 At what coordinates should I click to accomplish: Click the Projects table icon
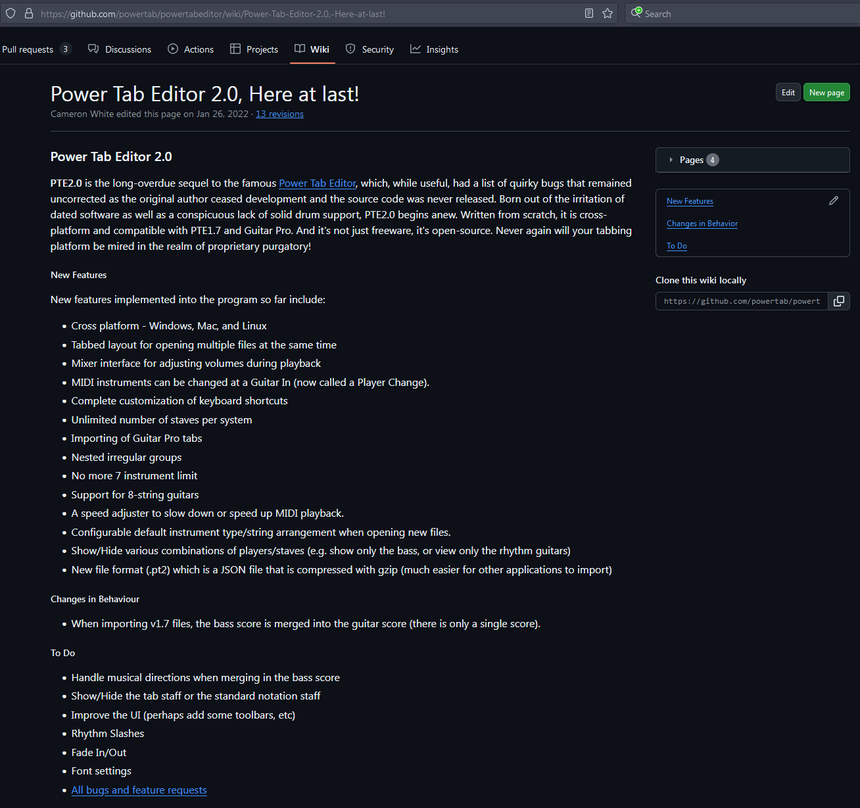coord(235,49)
